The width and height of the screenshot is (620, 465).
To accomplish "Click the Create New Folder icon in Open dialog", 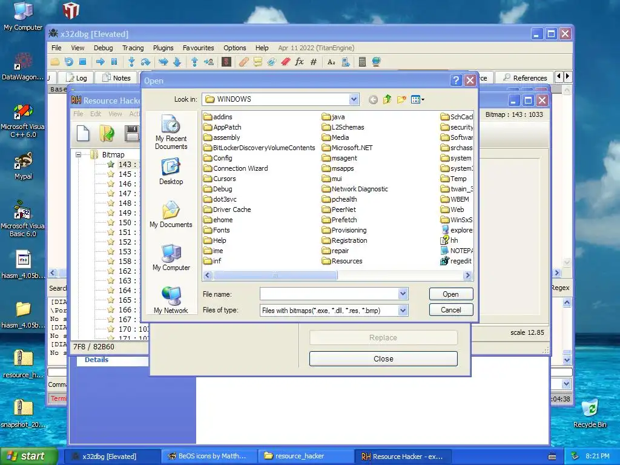I will coord(401,99).
